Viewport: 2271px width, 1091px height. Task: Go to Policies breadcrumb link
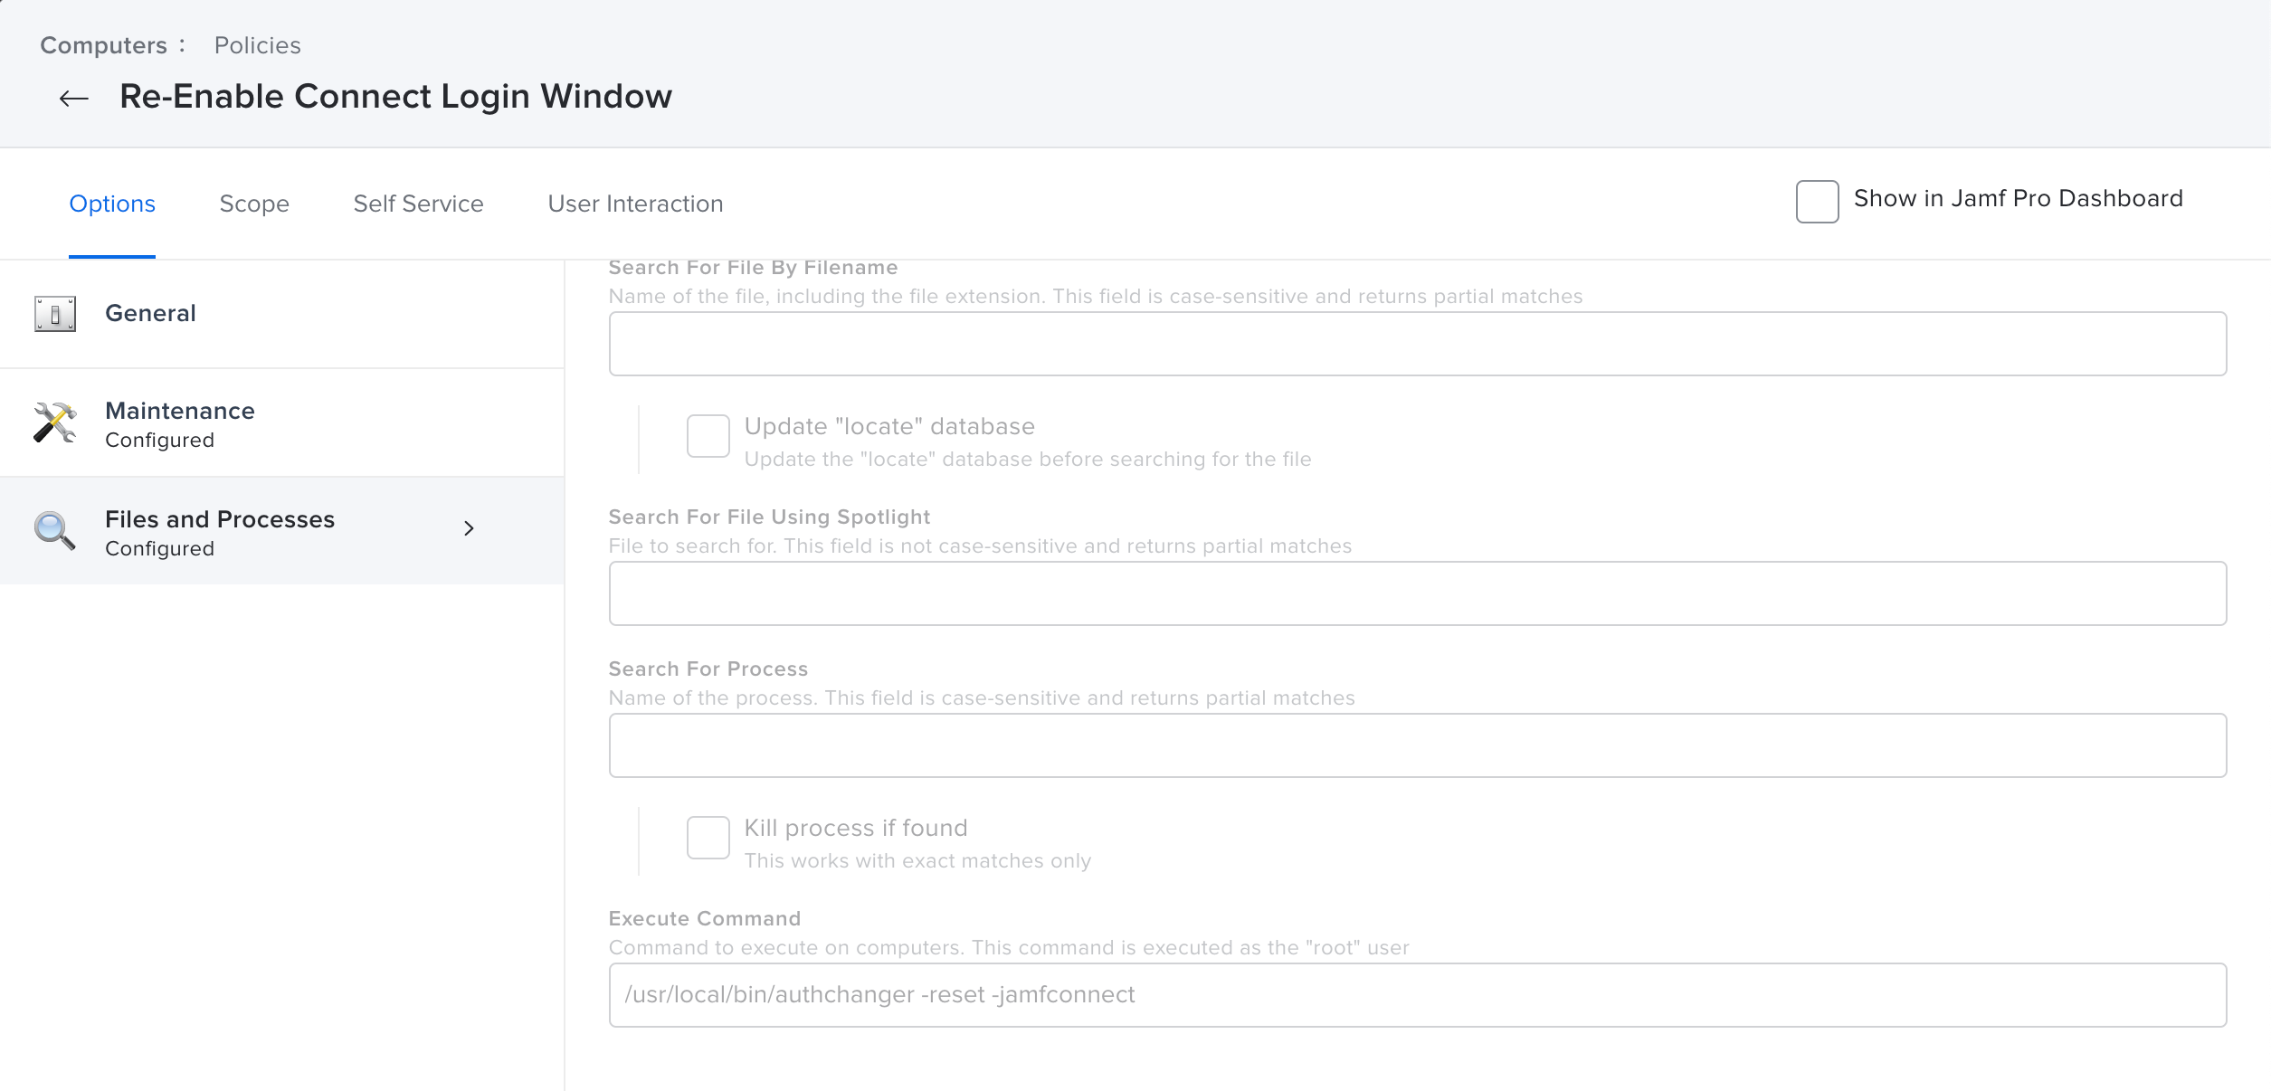pos(257,45)
